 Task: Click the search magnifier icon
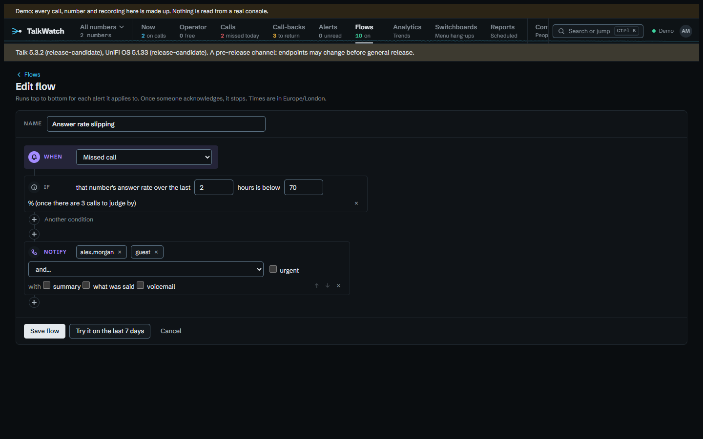point(561,31)
